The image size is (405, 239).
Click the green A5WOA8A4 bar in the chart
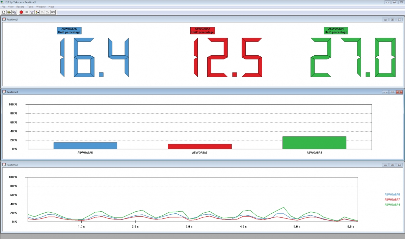[x=314, y=142]
